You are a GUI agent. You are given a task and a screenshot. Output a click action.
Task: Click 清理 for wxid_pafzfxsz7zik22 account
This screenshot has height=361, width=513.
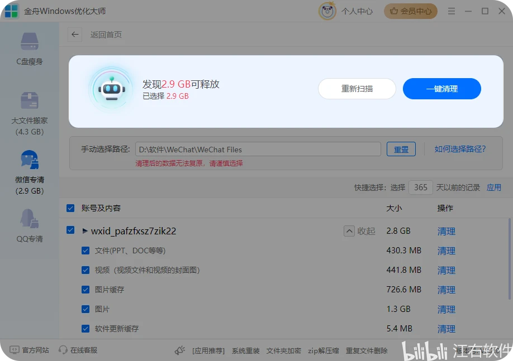click(x=446, y=232)
